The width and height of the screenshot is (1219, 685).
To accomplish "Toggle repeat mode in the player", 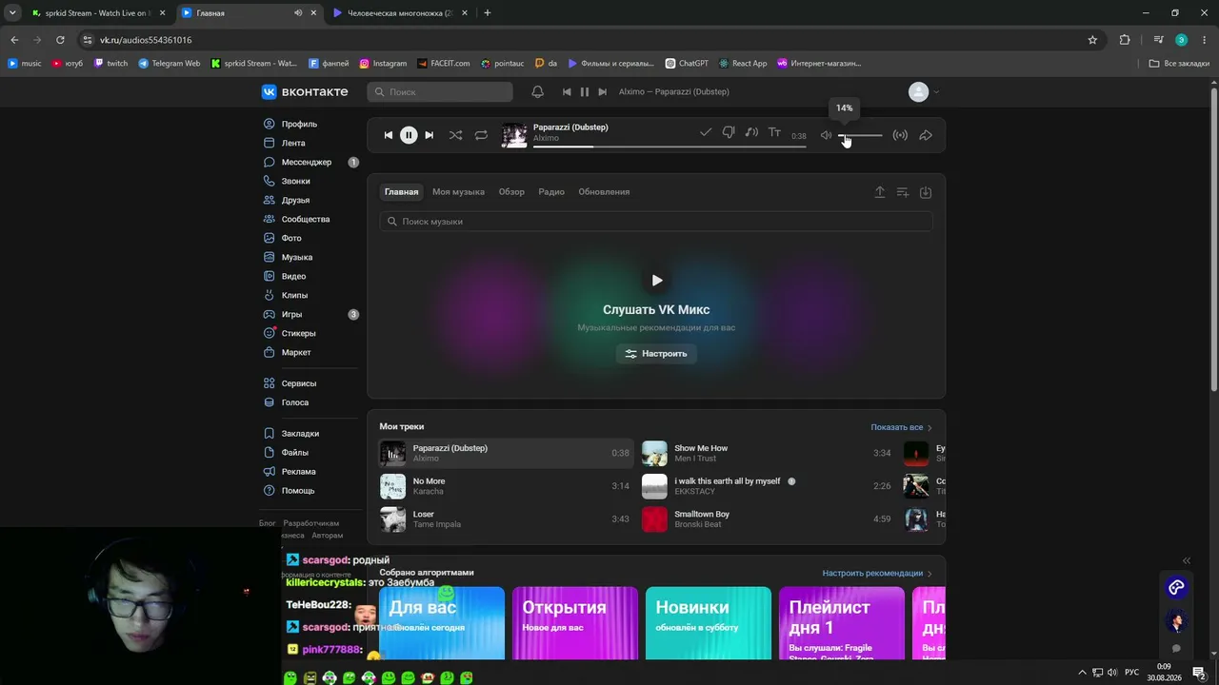I will click(481, 135).
